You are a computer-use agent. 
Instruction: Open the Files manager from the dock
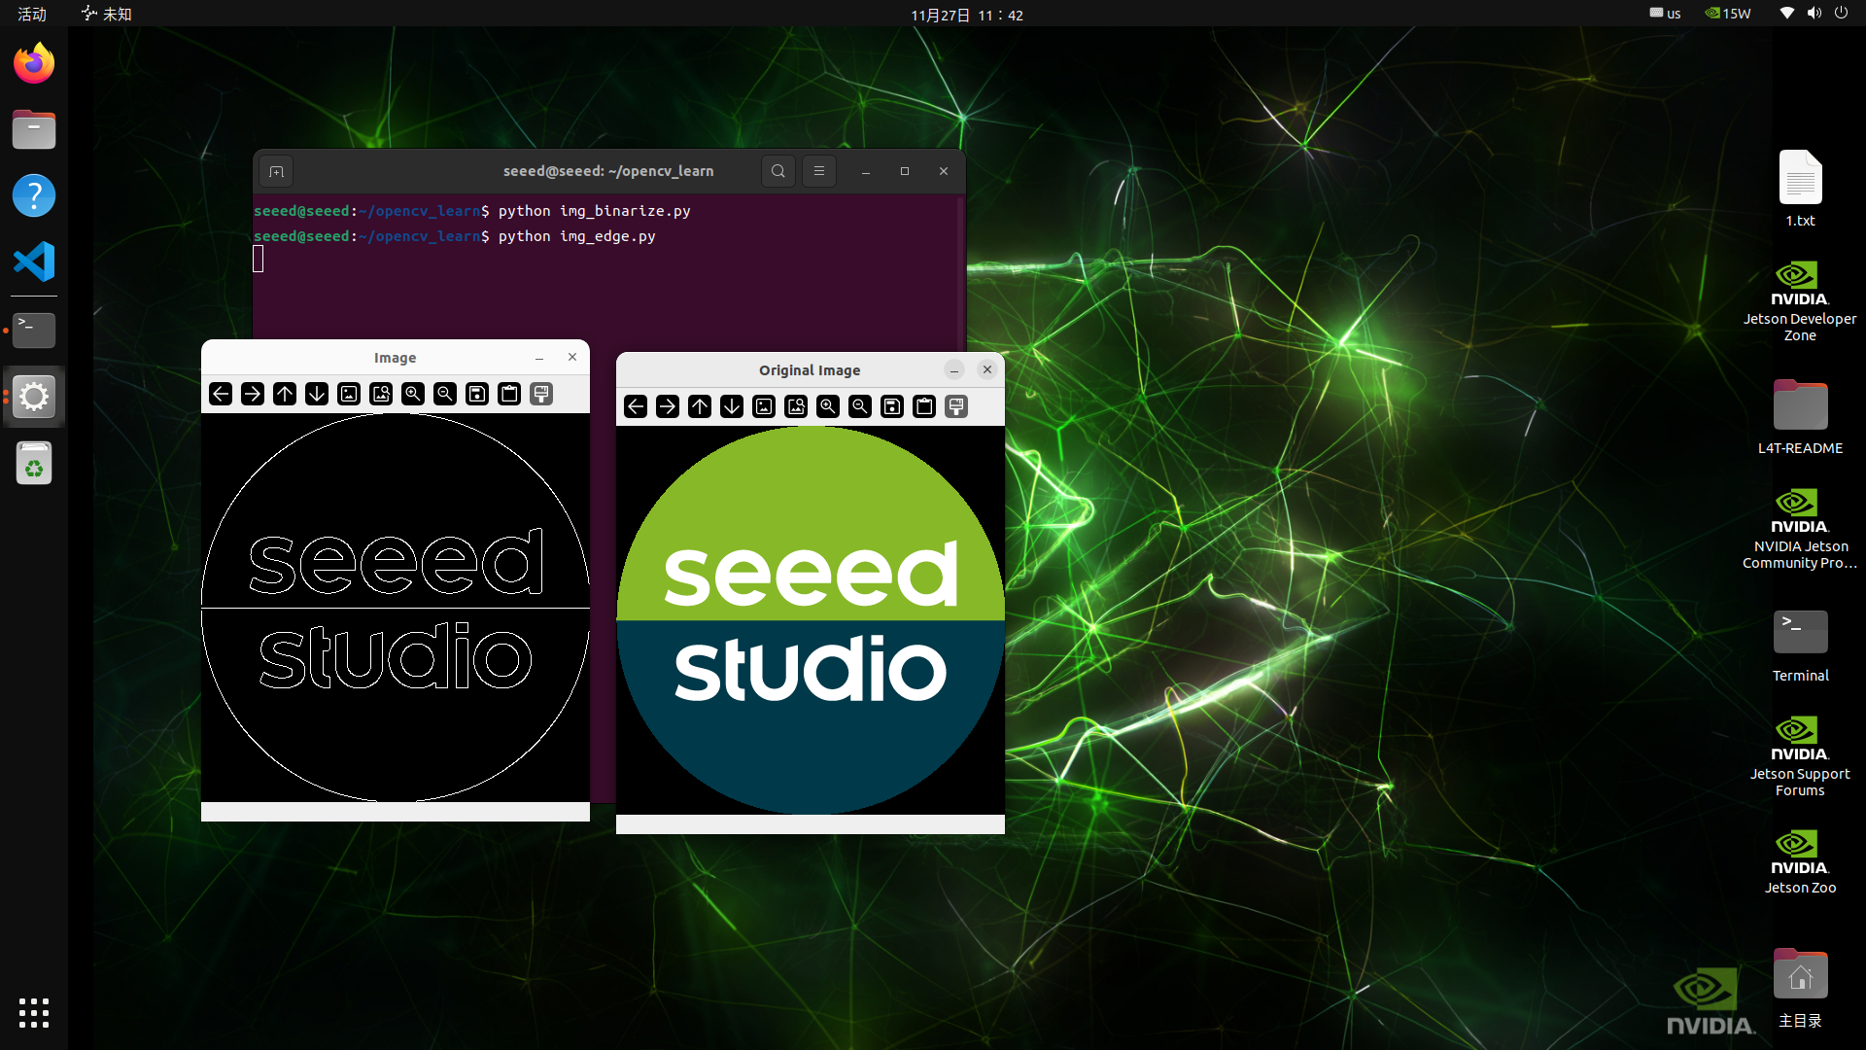coord(34,129)
